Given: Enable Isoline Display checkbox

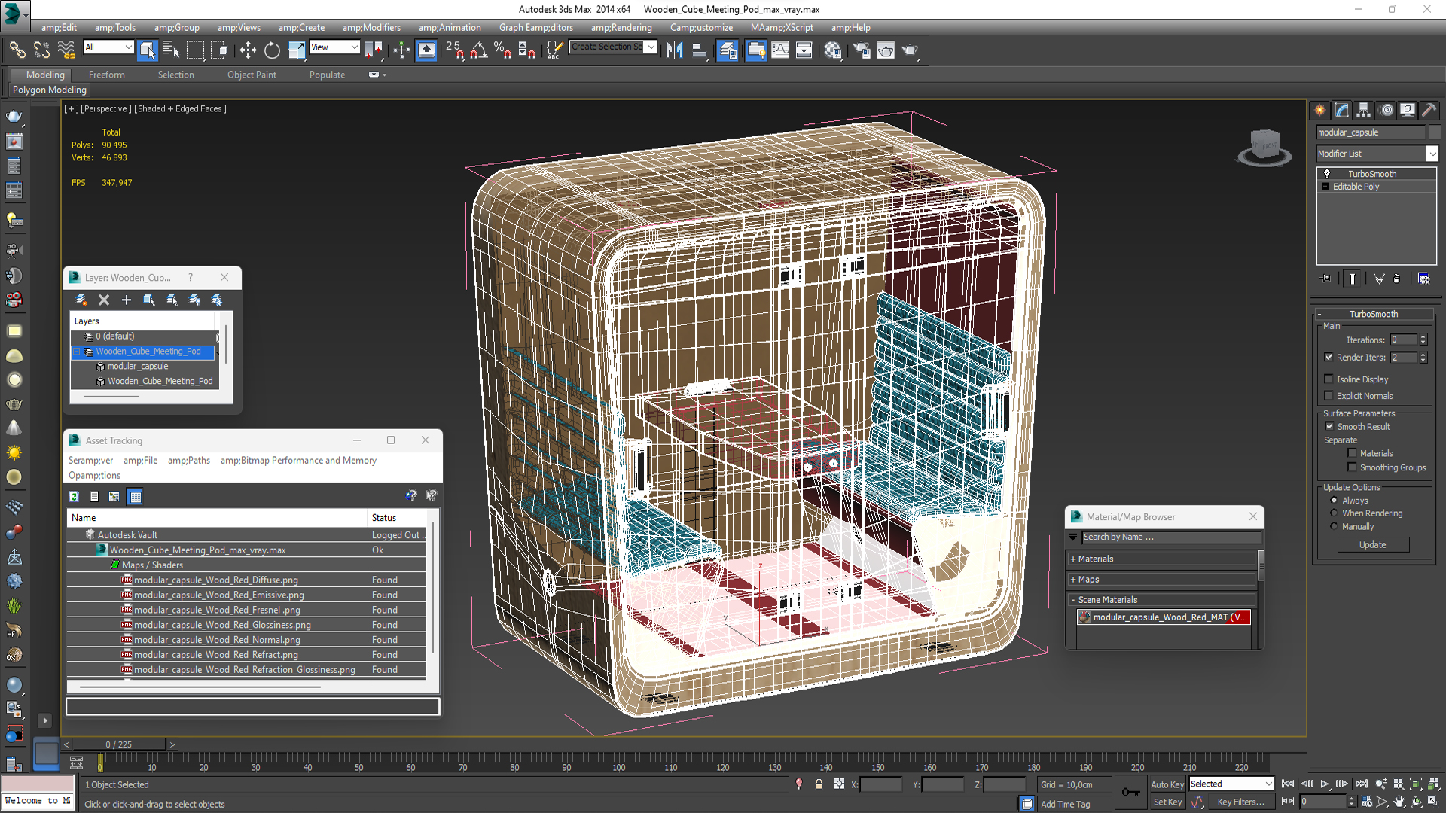Looking at the screenshot, I should point(1329,379).
